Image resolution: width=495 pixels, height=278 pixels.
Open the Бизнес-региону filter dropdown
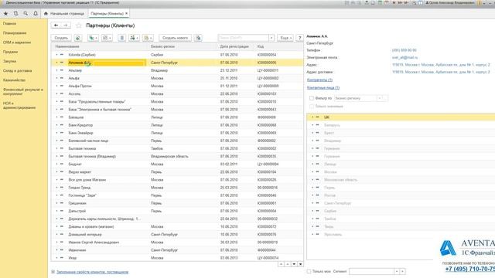tap(380, 98)
